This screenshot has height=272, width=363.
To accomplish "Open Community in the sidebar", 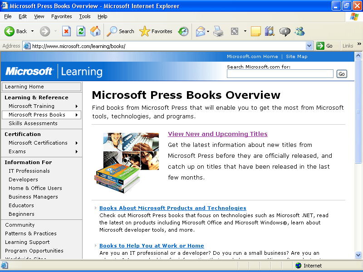I will pos(20,225).
